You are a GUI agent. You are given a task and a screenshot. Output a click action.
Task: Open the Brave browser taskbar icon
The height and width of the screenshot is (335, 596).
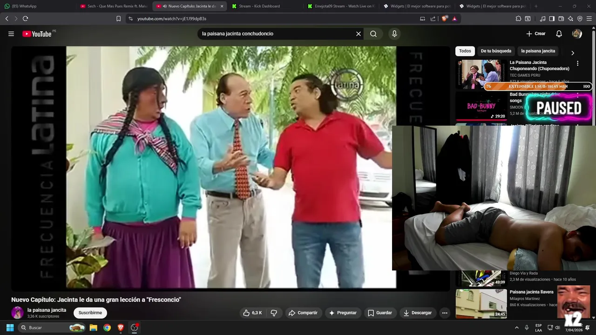[121, 328]
